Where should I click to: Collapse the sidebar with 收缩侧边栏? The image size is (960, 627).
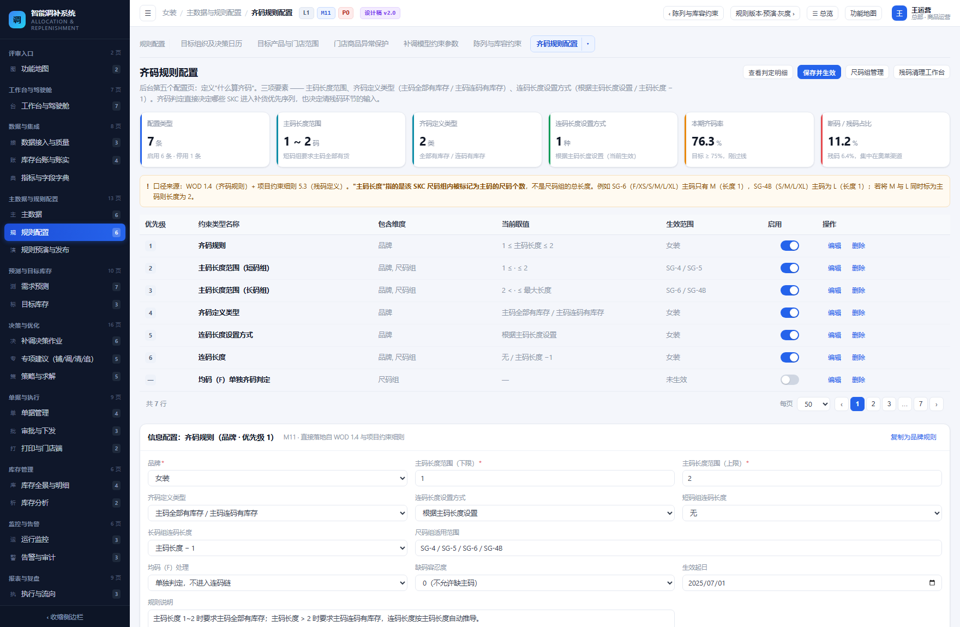pos(65,617)
